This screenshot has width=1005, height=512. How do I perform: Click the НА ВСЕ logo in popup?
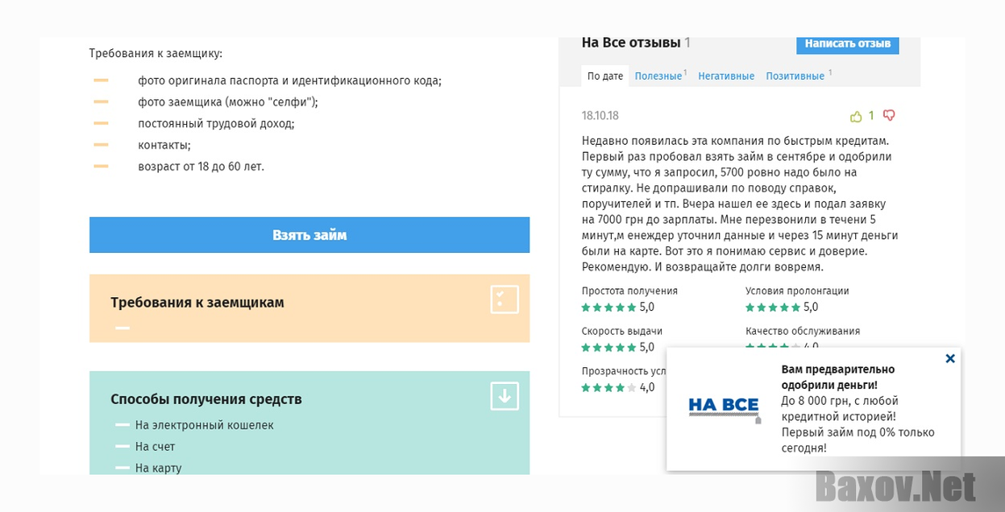[x=724, y=408]
